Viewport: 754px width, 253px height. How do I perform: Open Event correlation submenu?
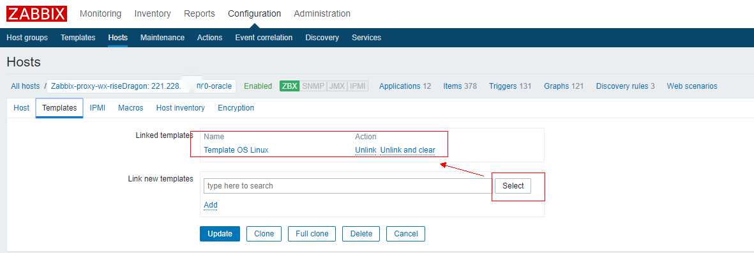pos(264,38)
